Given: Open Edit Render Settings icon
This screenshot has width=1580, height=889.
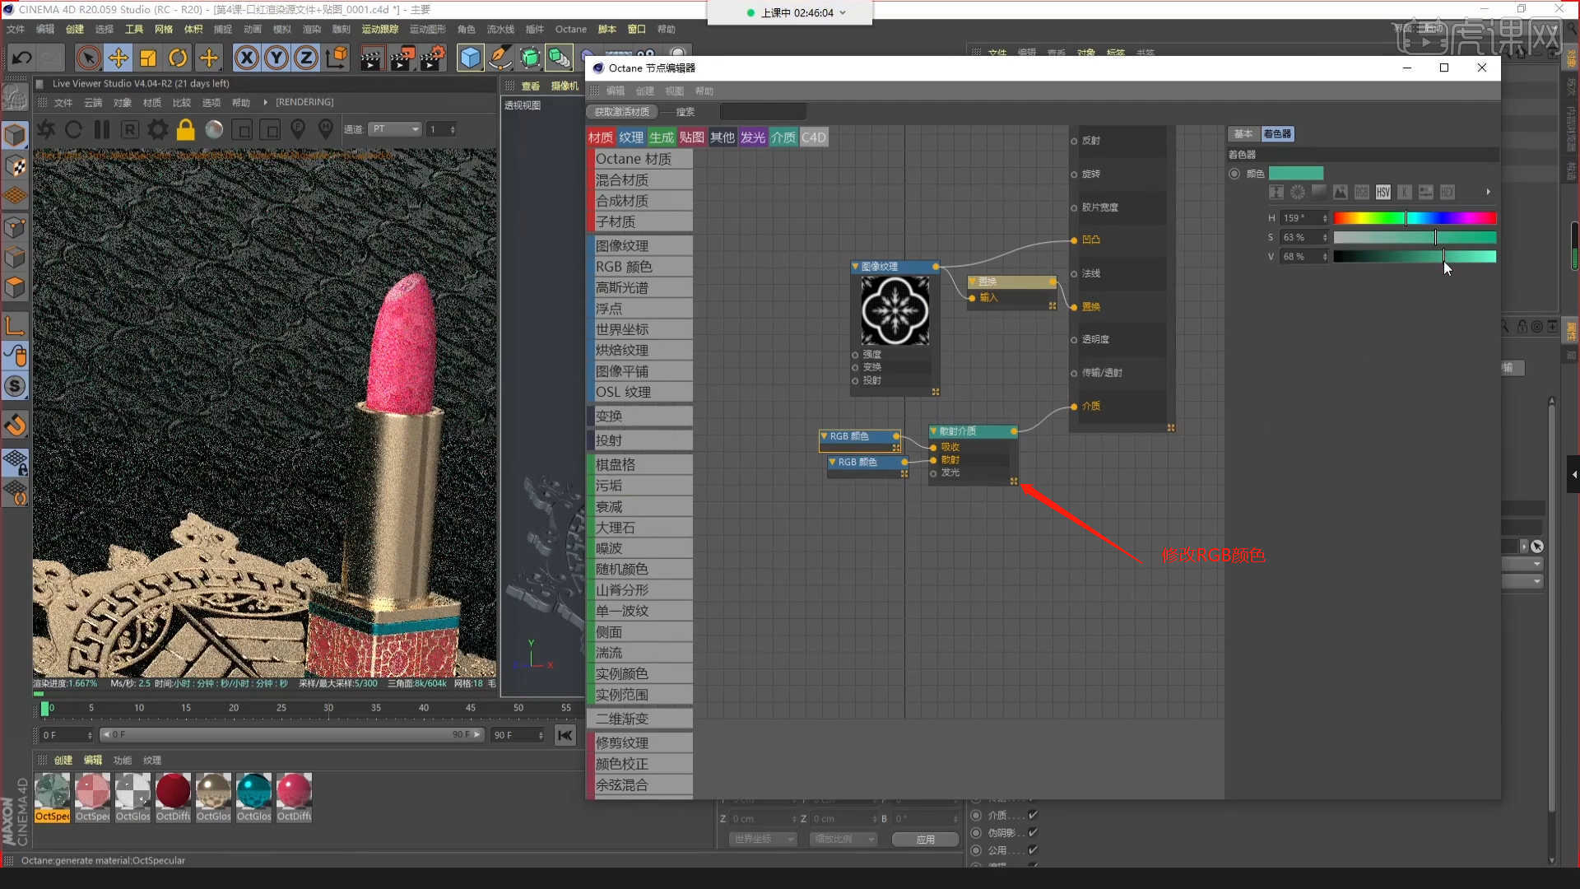Looking at the screenshot, I should pos(432,58).
